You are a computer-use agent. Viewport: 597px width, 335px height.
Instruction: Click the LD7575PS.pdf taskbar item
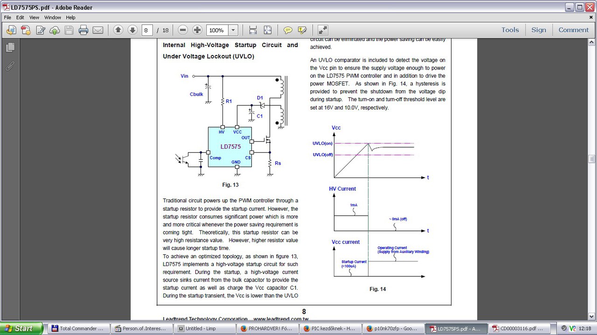456,328
